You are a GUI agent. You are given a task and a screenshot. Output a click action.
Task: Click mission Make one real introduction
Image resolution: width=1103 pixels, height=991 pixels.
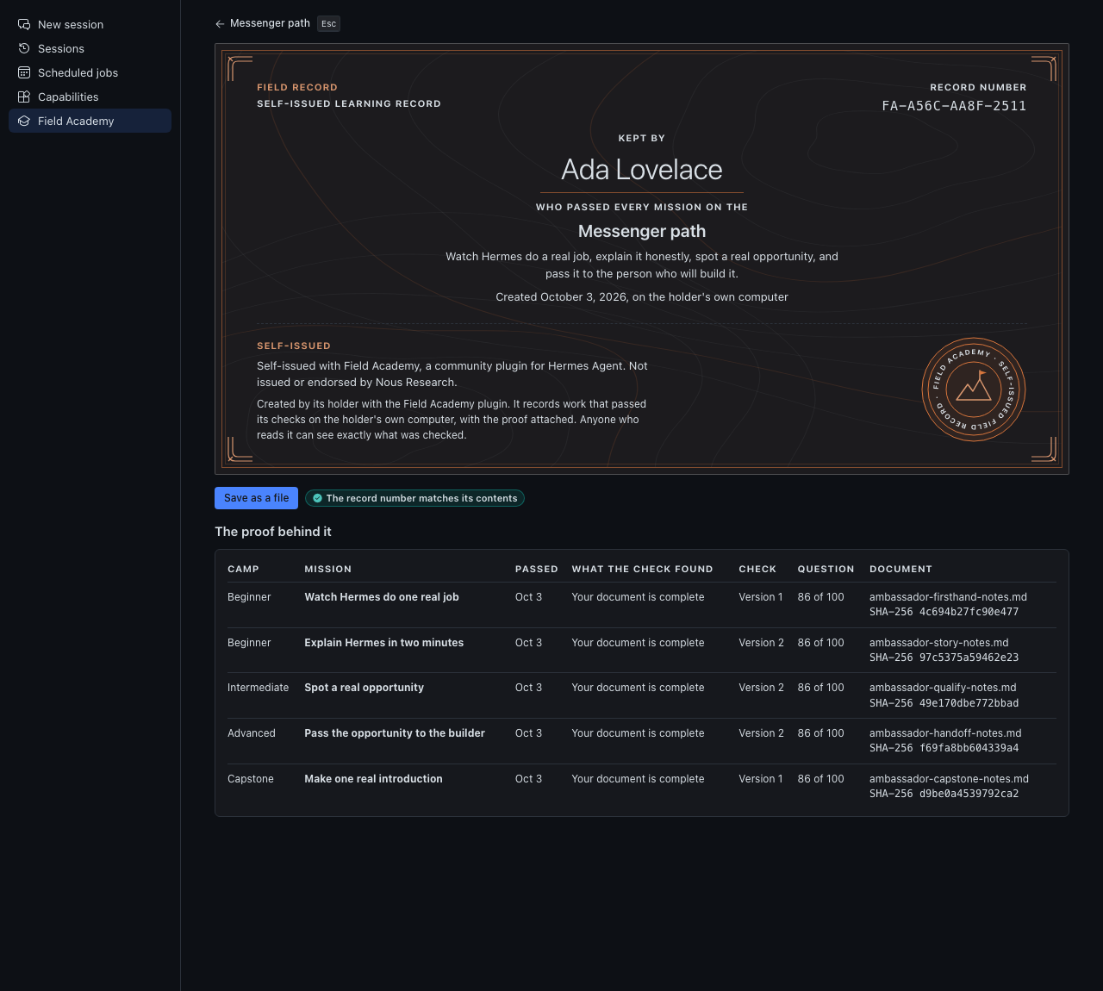(x=373, y=779)
